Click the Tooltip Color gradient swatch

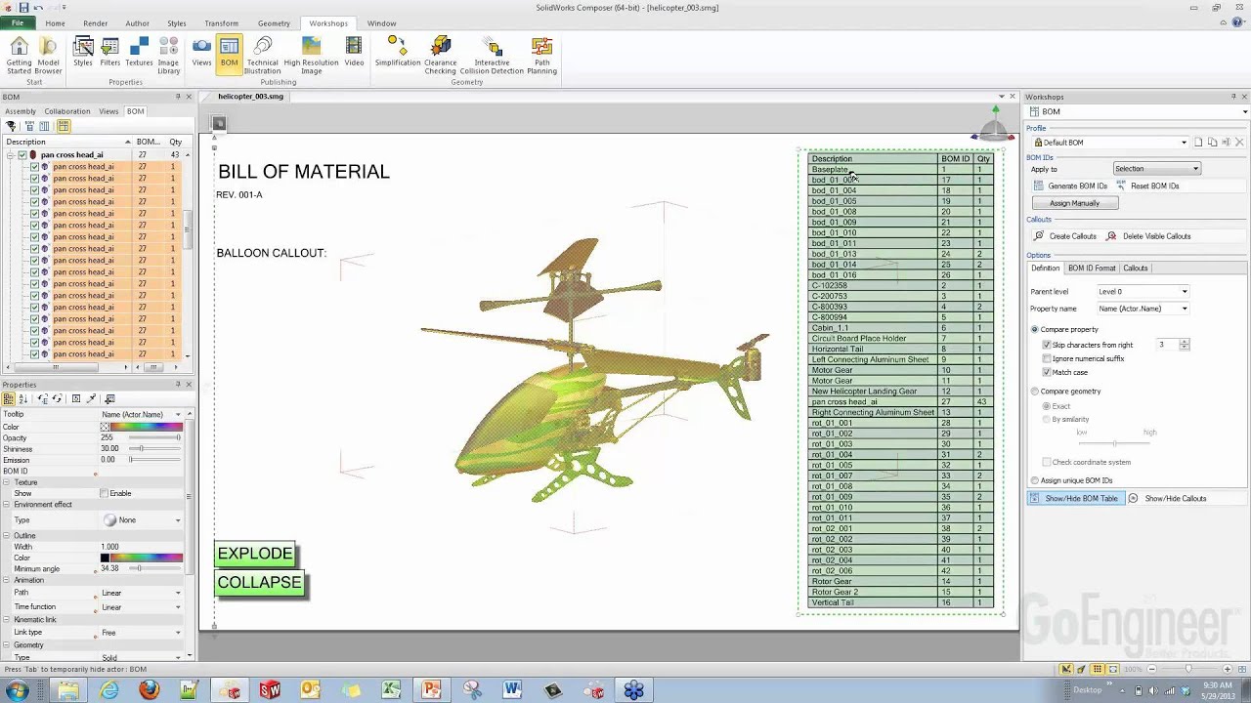[146, 427]
